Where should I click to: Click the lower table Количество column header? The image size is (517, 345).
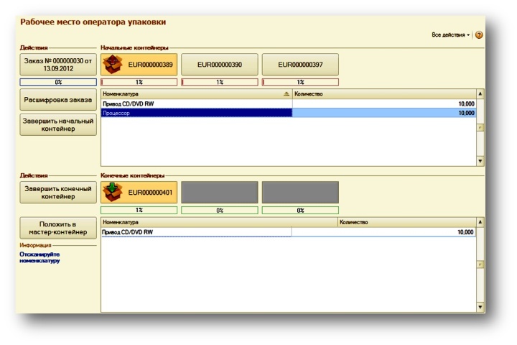407,222
